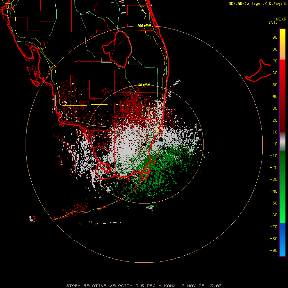Click the NEXR label above color bar
The image size is (288, 288).
click(281, 19)
